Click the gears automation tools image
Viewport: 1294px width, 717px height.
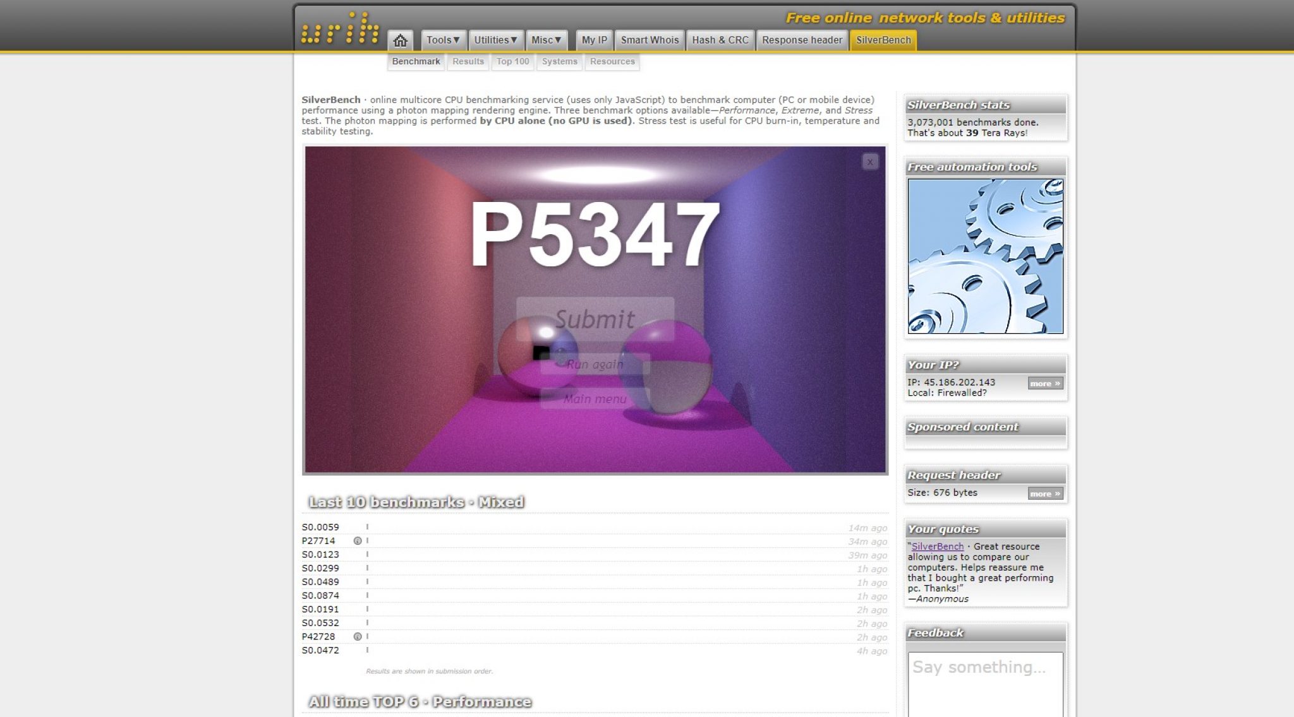pyautogui.click(x=985, y=256)
